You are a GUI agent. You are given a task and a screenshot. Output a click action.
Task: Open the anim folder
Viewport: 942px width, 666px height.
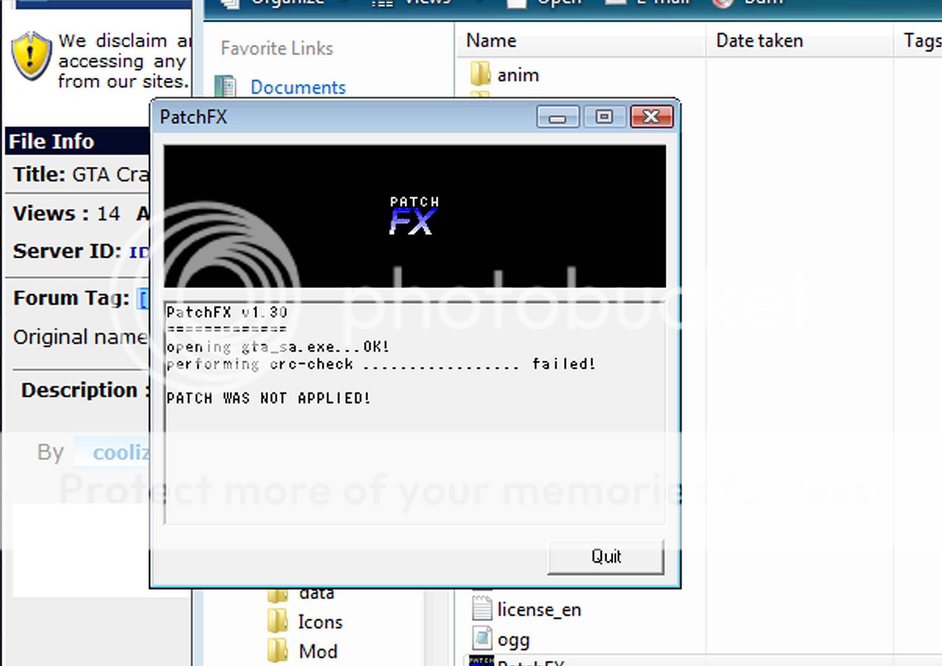coord(517,75)
